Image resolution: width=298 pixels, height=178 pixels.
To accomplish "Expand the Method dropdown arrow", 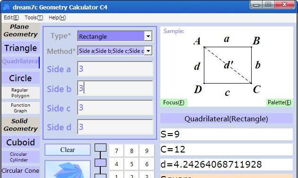I will [x=148, y=51].
